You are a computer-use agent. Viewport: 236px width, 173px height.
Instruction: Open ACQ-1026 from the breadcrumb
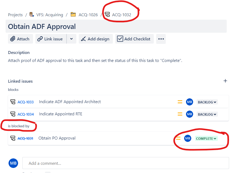tap(88, 15)
